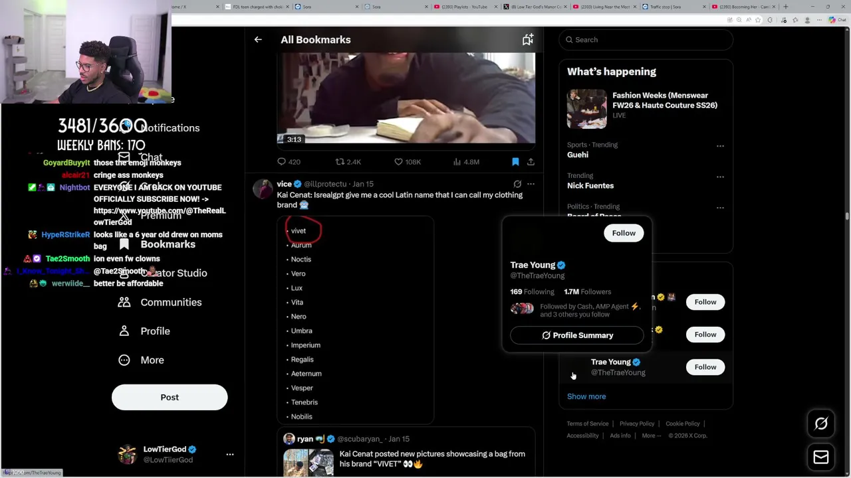The height and width of the screenshot is (478, 851).
Task: Open Ads info footer link
Action: click(620, 436)
